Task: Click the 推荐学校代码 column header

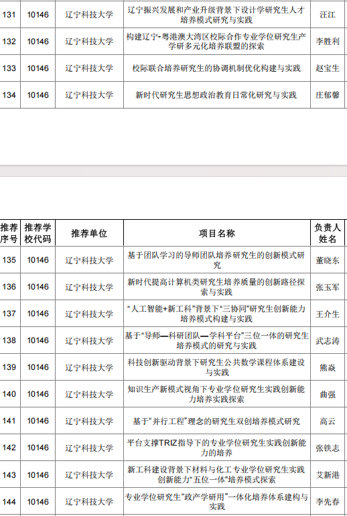Action: 38,233
